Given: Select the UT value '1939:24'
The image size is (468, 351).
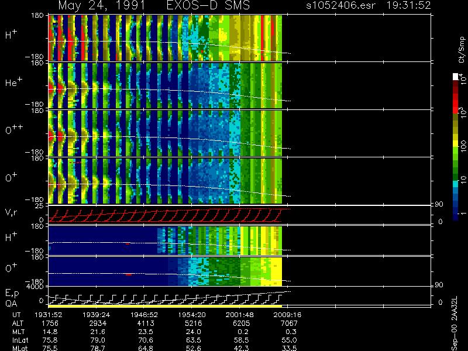Looking at the screenshot, I should coord(96,315).
